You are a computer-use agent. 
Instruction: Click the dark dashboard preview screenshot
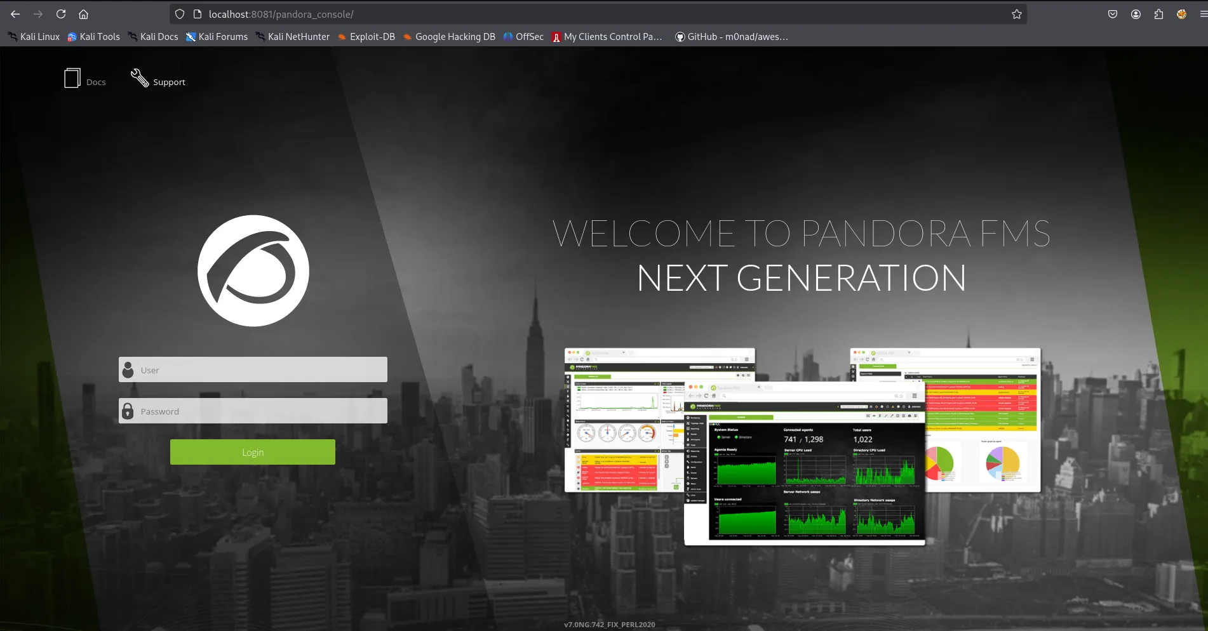click(805, 463)
